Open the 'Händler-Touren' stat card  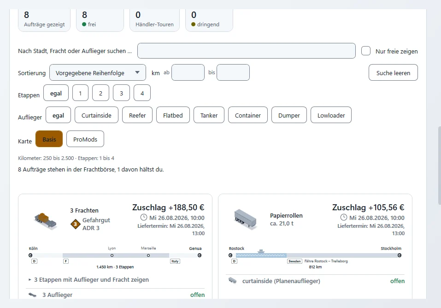(x=154, y=20)
